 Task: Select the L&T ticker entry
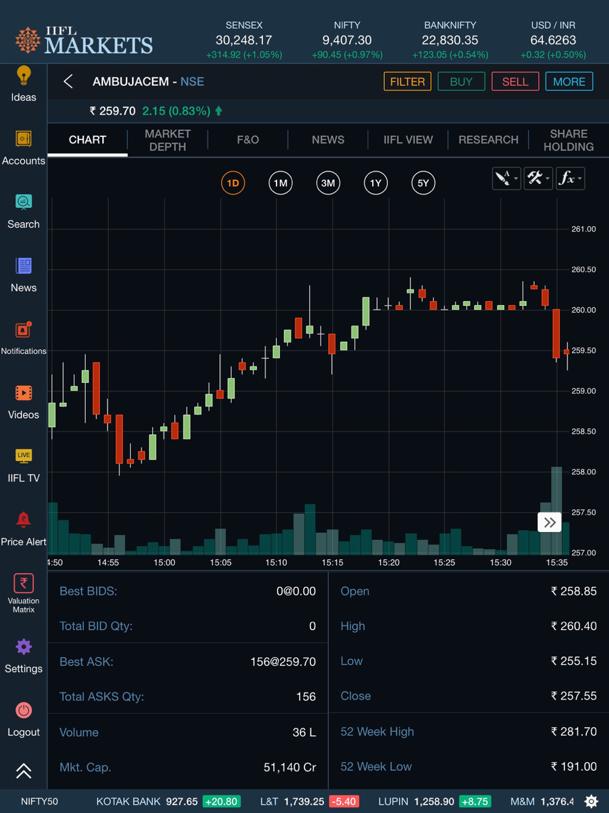(x=309, y=801)
